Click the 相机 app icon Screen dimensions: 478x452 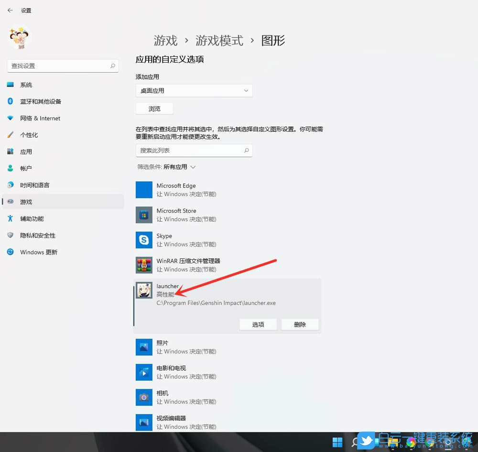pyautogui.click(x=144, y=397)
